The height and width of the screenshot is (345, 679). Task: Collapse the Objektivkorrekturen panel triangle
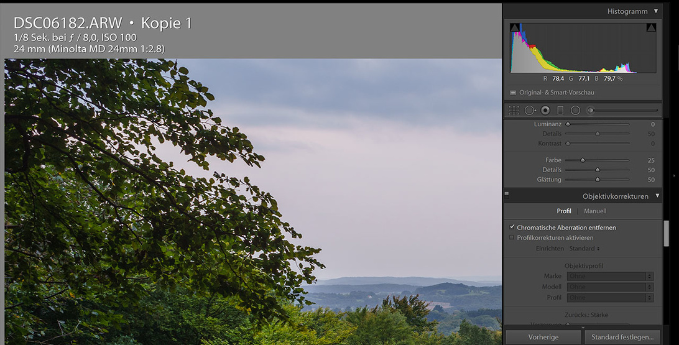[657, 196]
